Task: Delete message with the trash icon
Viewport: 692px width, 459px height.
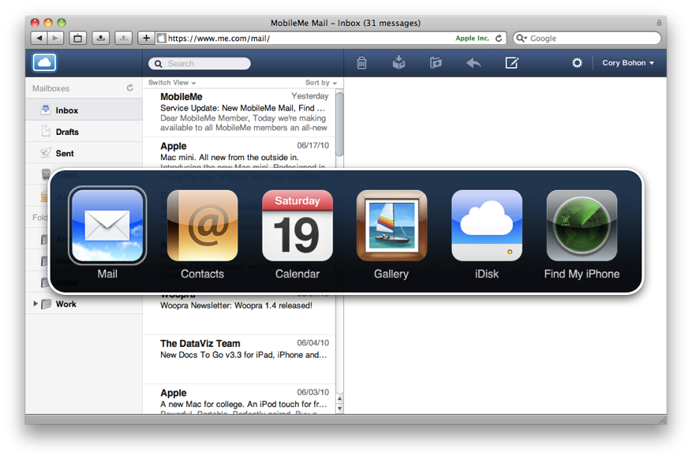Action: point(361,63)
